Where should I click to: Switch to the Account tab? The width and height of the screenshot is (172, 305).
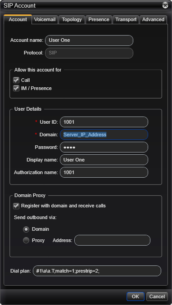(18, 19)
